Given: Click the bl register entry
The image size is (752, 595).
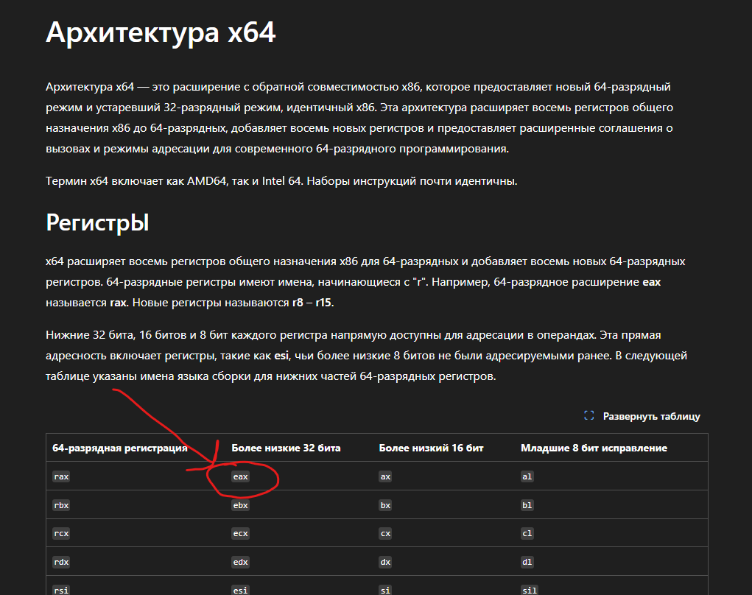Looking at the screenshot, I should 527,505.
